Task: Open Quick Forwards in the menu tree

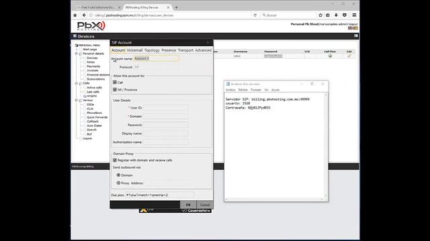Action: point(97,117)
